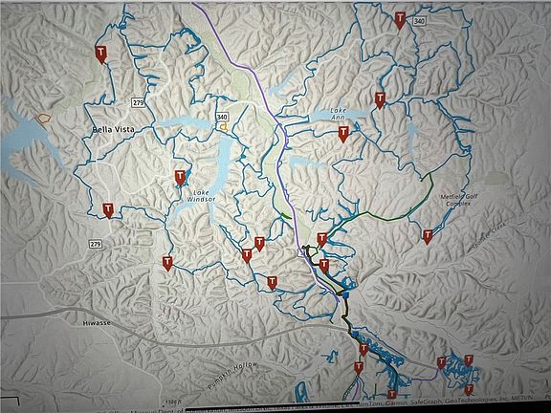Image resolution: width=551 pixels, height=413 pixels.
Task: Click the trailhead marker at the green trail start
Action: [321, 240]
